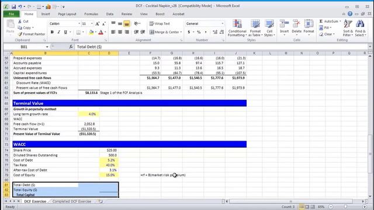Open Merge & Center dropdown arrow
The image size is (374, 210).
point(181,32)
